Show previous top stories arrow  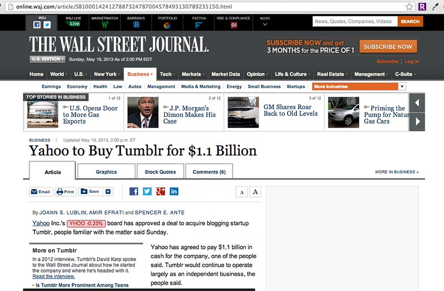417,103
